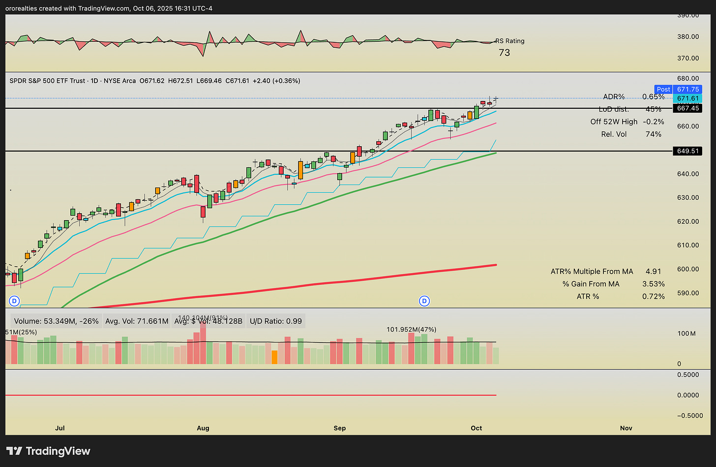Click the 100M volume axis label
Viewport: 716px width, 467px height.
686,334
